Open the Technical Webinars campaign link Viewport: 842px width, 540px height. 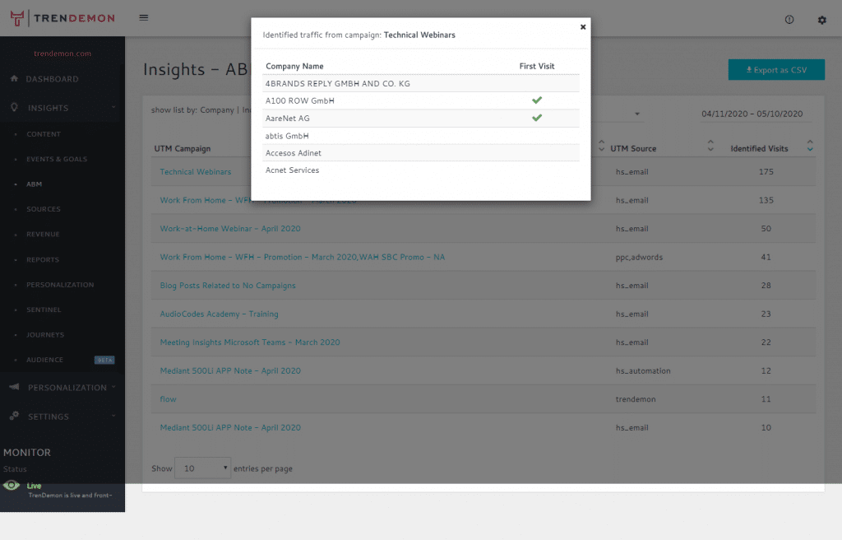pos(196,171)
